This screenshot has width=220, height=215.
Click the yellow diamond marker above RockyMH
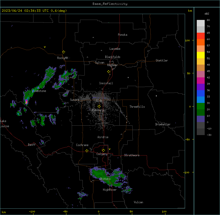tap(64, 52)
